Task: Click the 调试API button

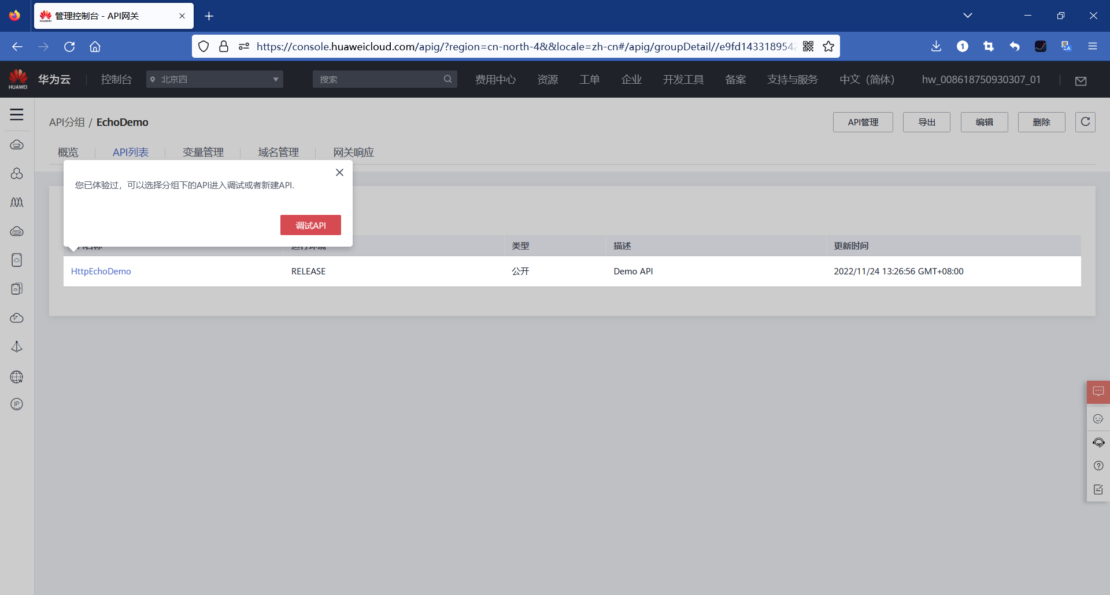Action: (x=310, y=225)
